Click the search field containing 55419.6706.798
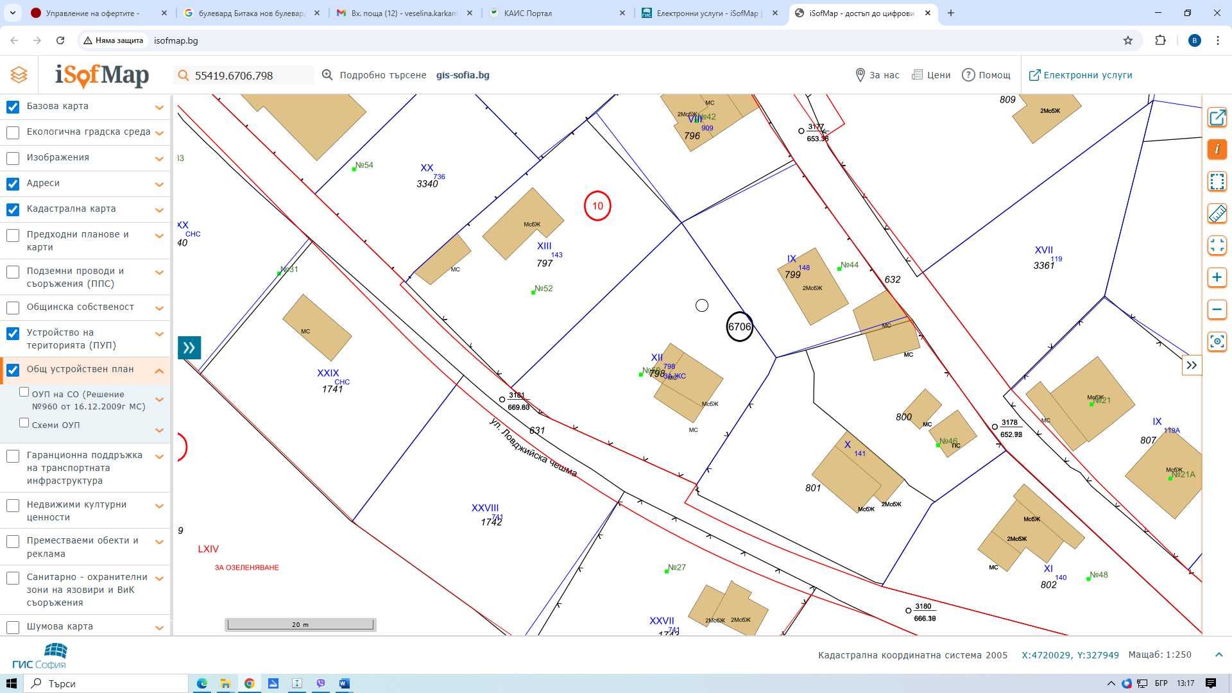The height and width of the screenshot is (693, 1232). (244, 76)
